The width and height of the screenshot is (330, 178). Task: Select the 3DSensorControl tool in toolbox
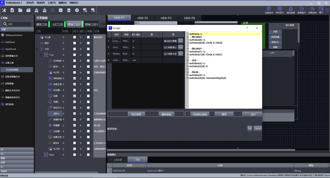point(14,35)
